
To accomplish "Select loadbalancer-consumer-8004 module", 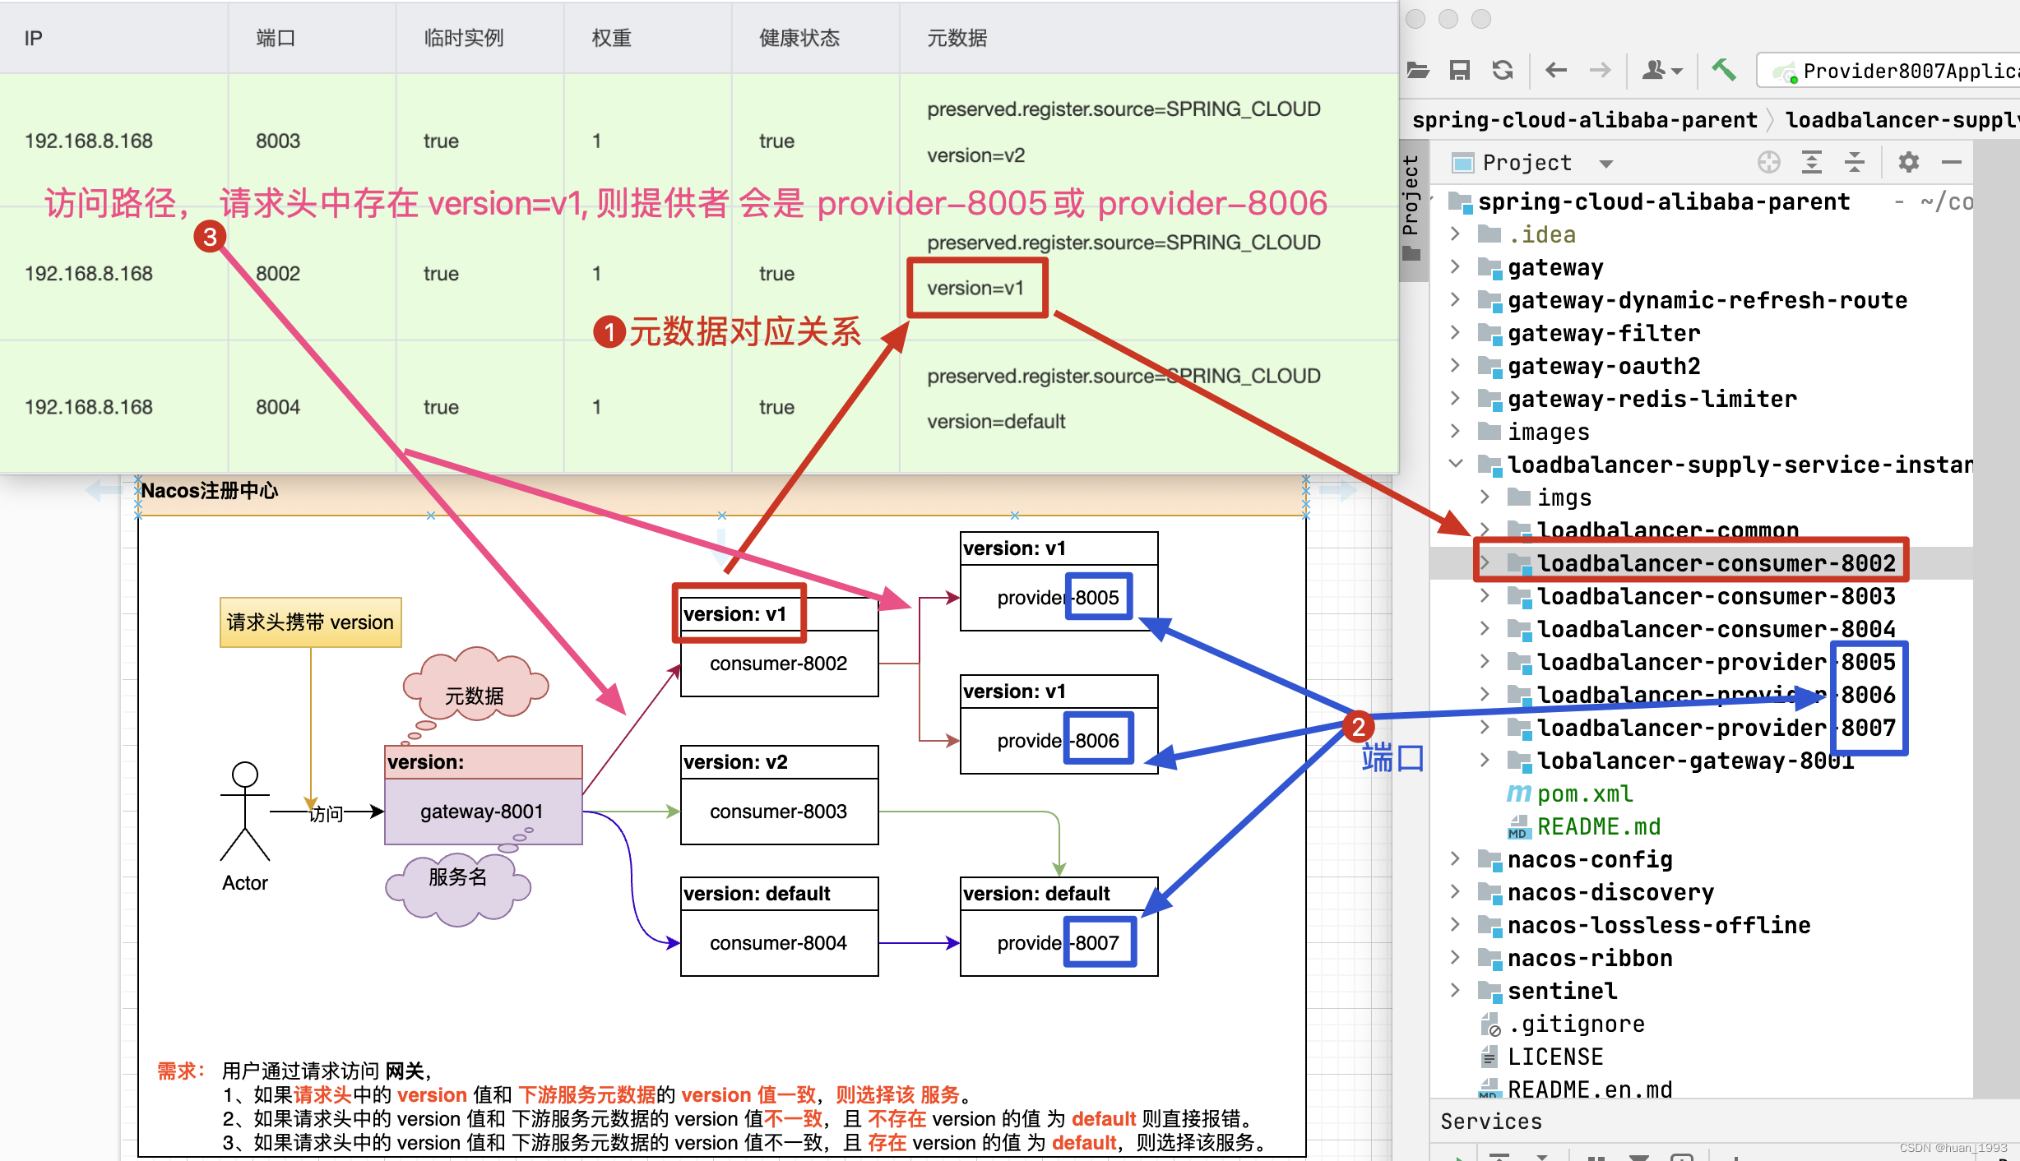I will click(x=1717, y=629).
